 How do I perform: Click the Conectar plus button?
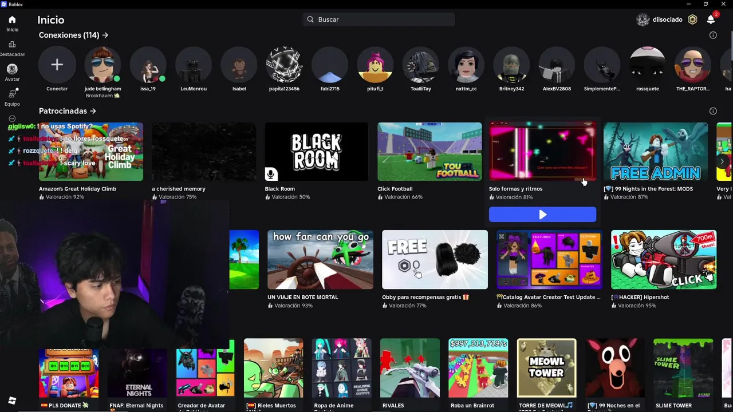click(x=57, y=65)
